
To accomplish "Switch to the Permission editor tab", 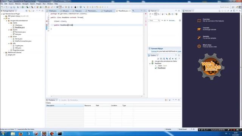I will pos(92,11).
